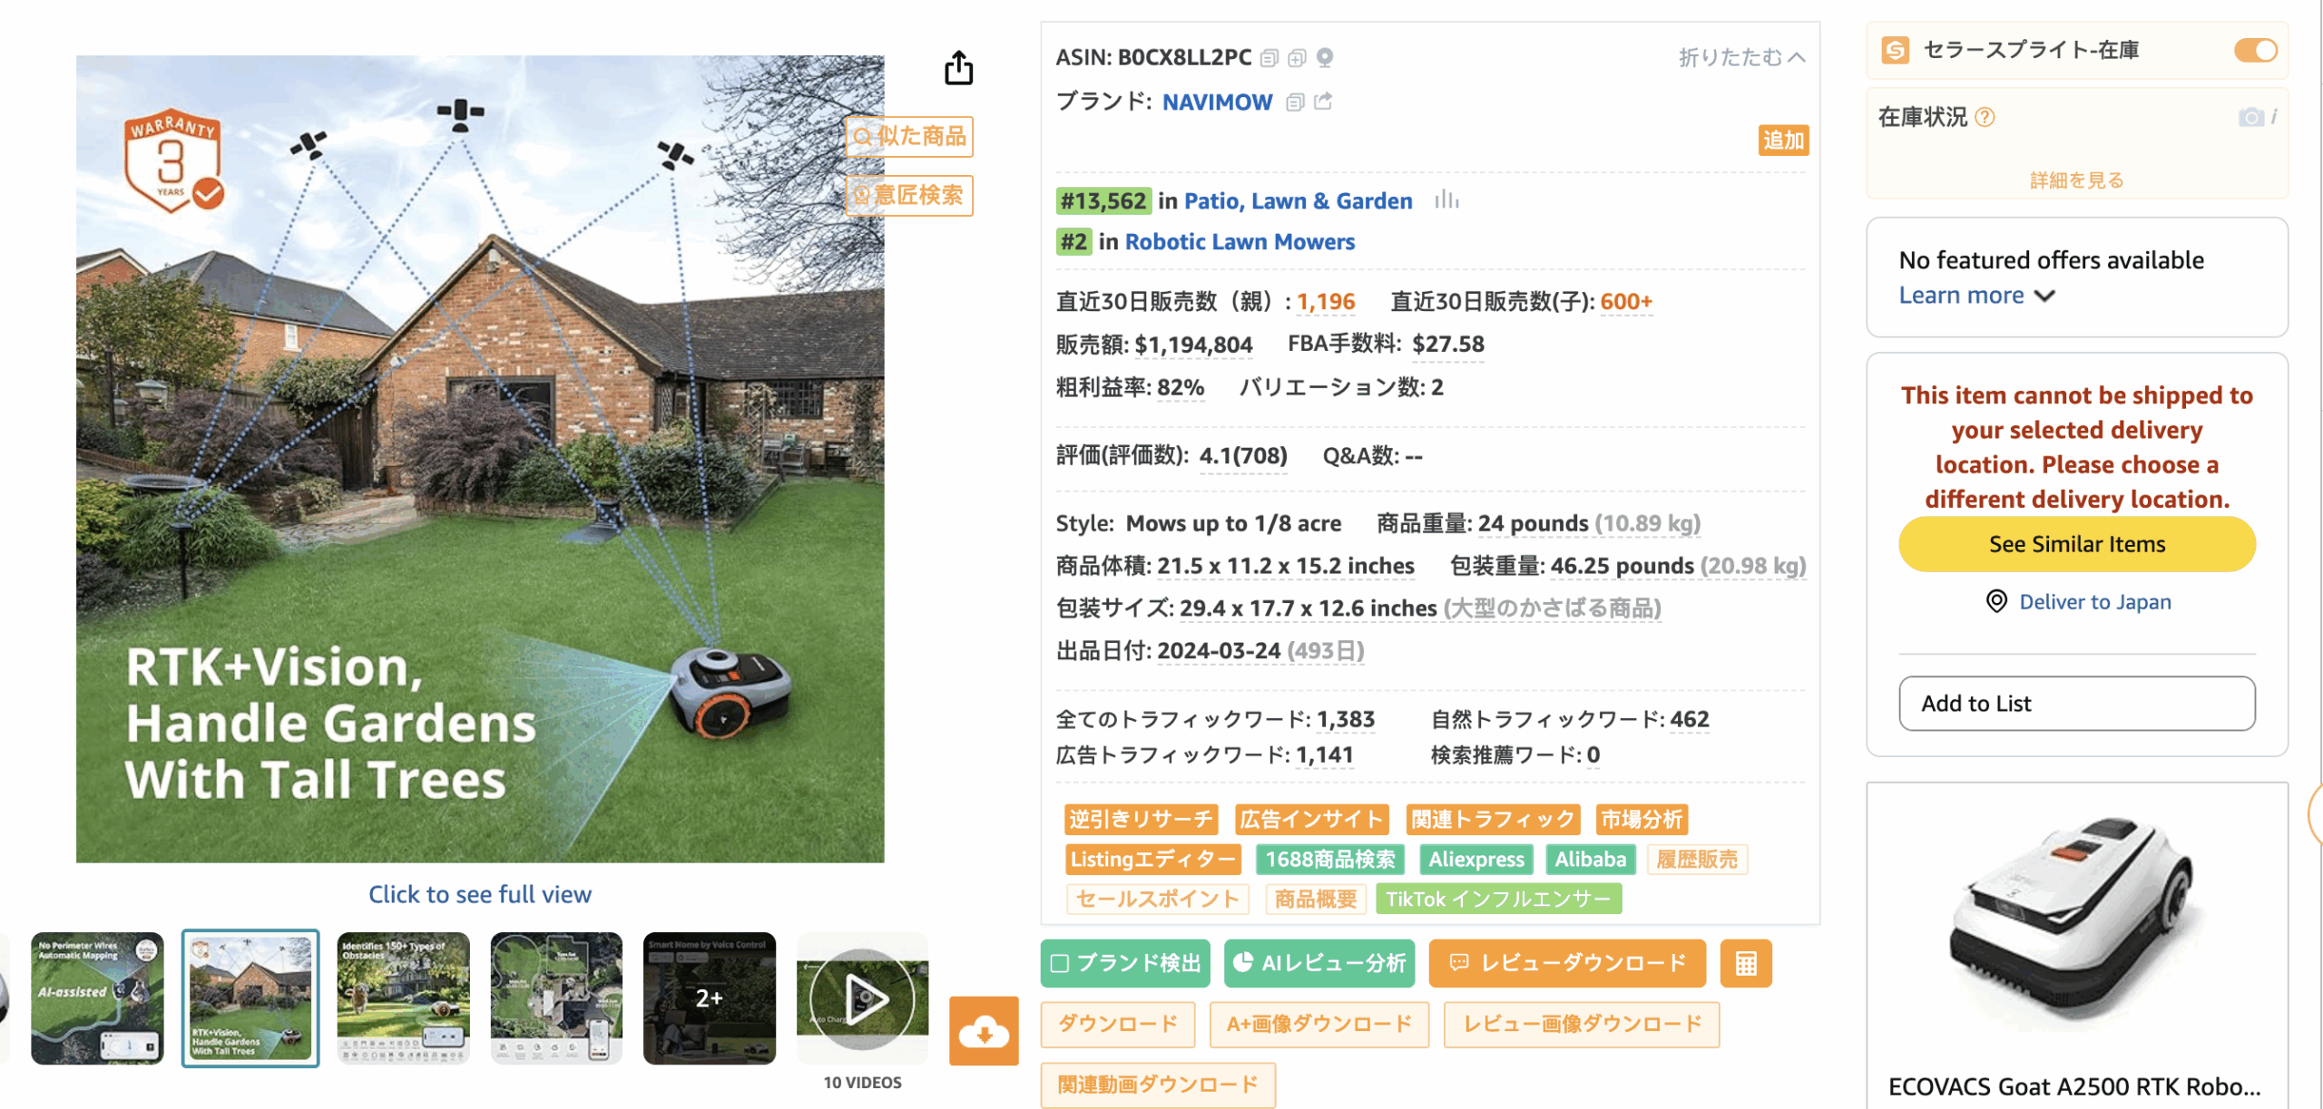2323x1109 pixels.
Task: Click the bar chart icon next to Patio ranking
Action: [x=1446, y=200]
